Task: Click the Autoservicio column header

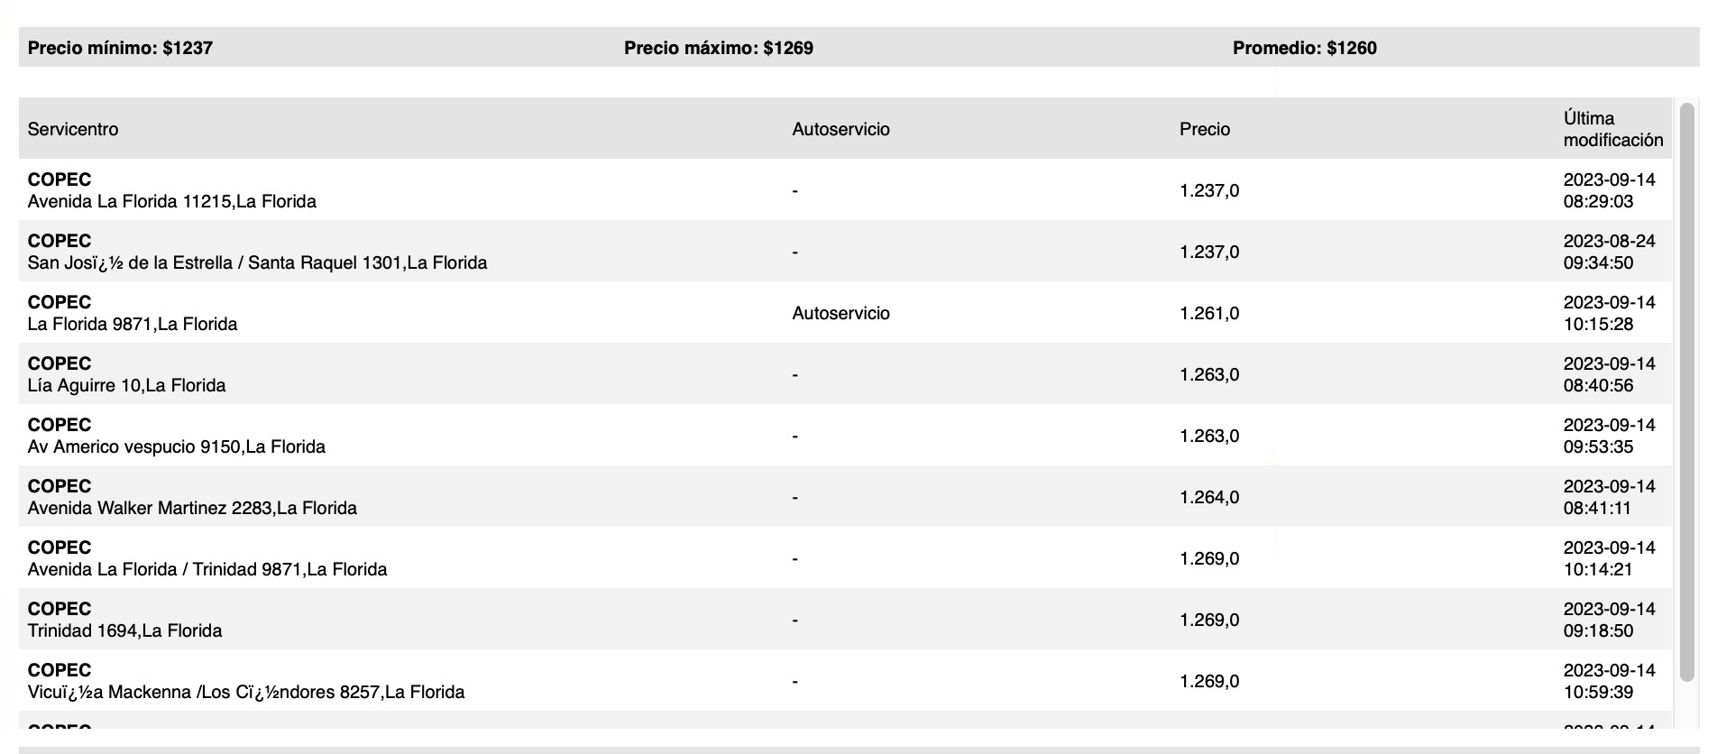Action: (x=840, y=129)
